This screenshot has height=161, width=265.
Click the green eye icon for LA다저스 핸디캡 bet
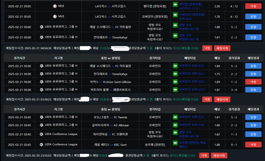click(175, 4)
